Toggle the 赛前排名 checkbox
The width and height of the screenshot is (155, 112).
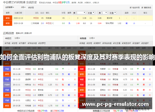(x=142, y=7)
